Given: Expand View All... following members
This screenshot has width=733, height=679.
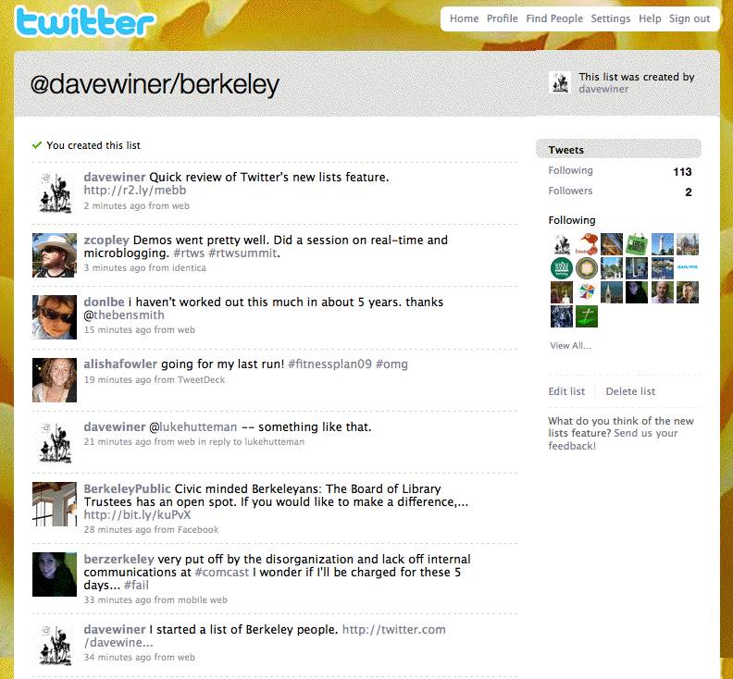Looking at the screenshot, I should (x=570, y=345).
